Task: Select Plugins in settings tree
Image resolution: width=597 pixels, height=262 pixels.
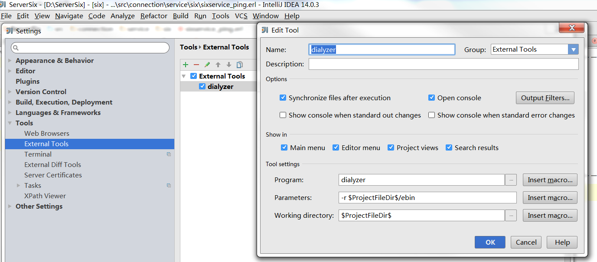Action: [27, 82]
